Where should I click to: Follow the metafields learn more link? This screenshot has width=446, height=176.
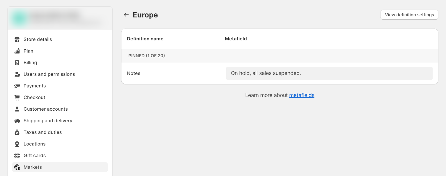tap(302, 95)
